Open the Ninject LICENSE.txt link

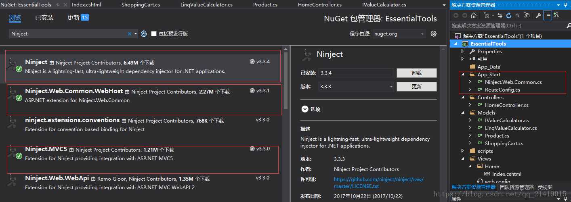coord(378,183)
